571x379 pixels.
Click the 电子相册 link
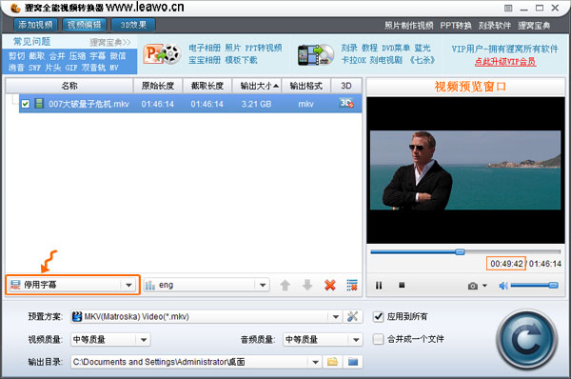tap(205, 48)
